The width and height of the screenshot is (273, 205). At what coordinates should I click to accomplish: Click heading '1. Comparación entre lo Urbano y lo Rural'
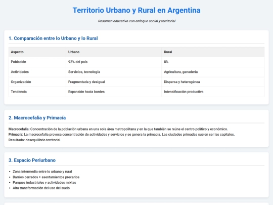coord(53,38)
